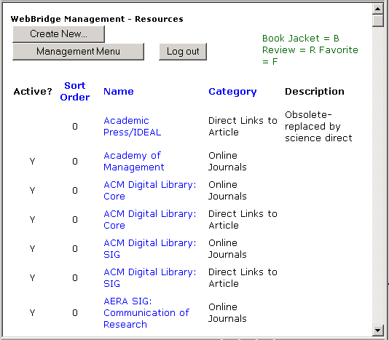Screen dimensions: 389x340
Task: Open the Management Menu button
Action: point(78,52)
